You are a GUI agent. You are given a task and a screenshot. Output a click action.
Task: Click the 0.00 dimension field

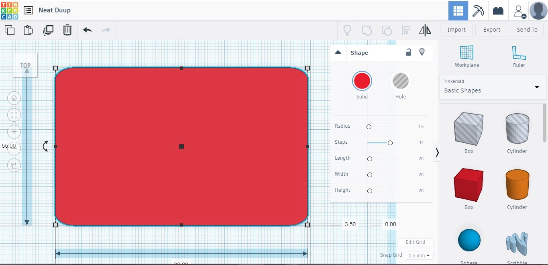tap(390, 225)
